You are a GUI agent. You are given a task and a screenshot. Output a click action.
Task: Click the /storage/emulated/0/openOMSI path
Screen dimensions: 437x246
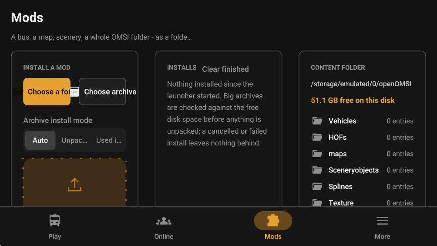coord(361,84)
